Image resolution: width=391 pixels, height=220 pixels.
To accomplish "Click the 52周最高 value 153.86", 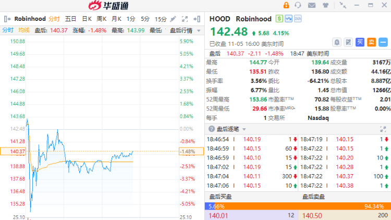I will (258, 100).
